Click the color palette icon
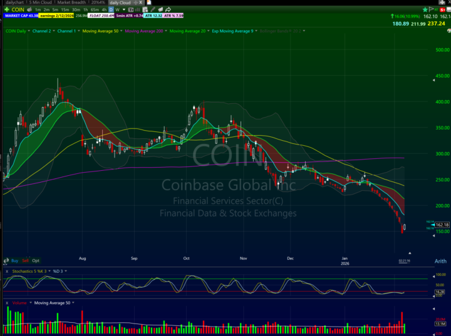 click(x=449, y=31)
